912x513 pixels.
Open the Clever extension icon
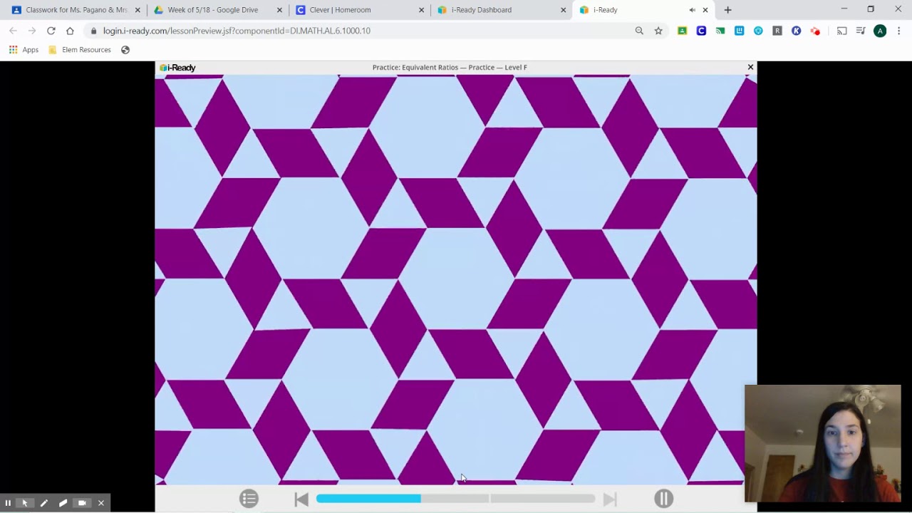coord(701,31)
